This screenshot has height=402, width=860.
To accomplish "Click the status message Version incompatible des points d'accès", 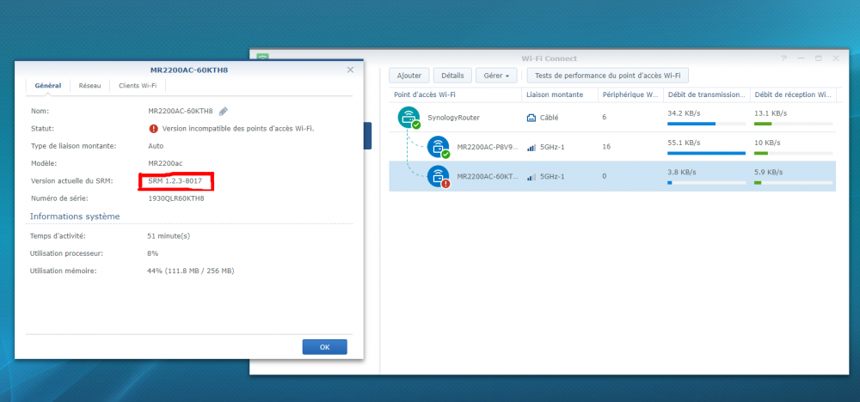I will (238, 129).
